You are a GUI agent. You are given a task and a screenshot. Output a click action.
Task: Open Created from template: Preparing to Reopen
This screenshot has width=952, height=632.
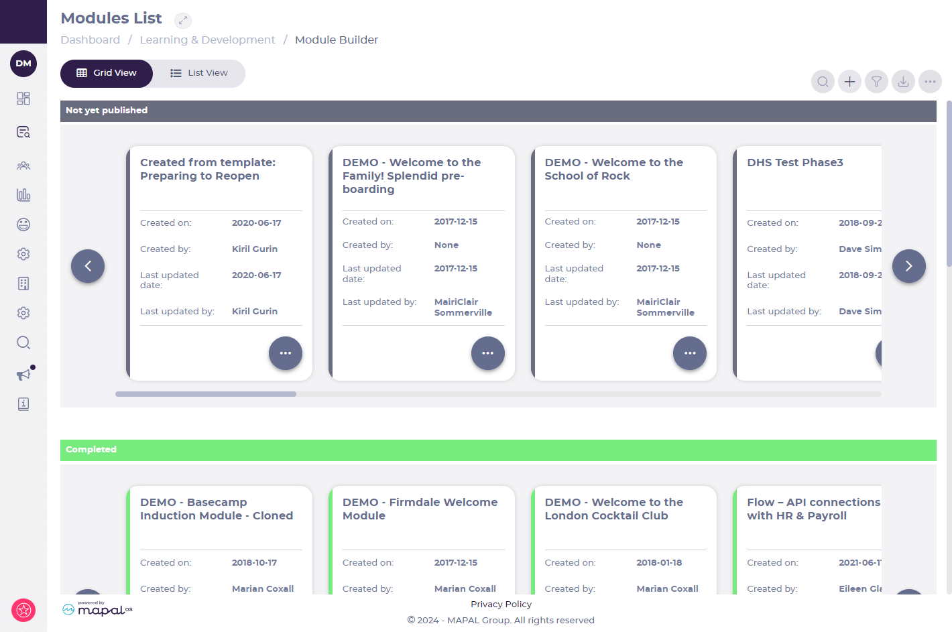coord(208,169)
